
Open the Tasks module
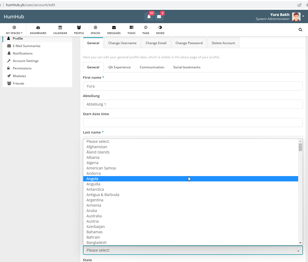coord(131,29)
